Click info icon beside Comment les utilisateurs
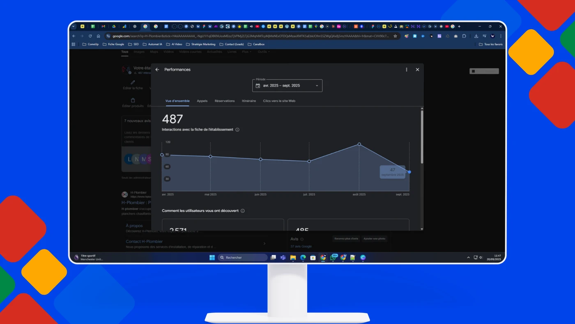Screen dimensions: 575x324 click(243, 211)
